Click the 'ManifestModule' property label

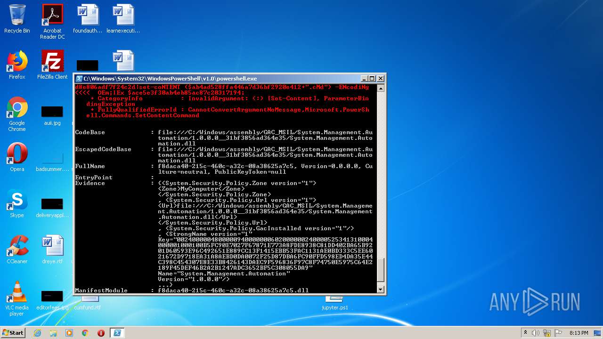click(x=101, y=291)
